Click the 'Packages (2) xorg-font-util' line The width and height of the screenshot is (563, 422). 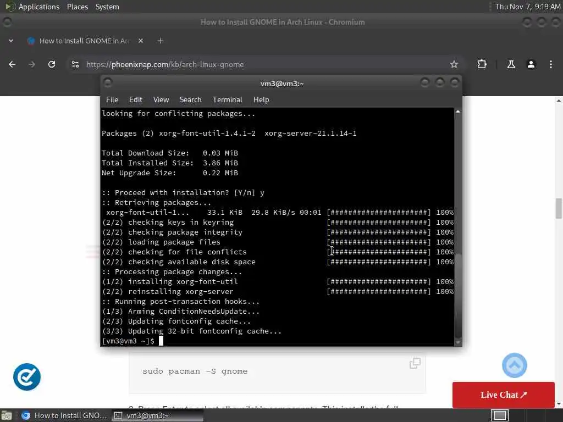click(229, 133)
